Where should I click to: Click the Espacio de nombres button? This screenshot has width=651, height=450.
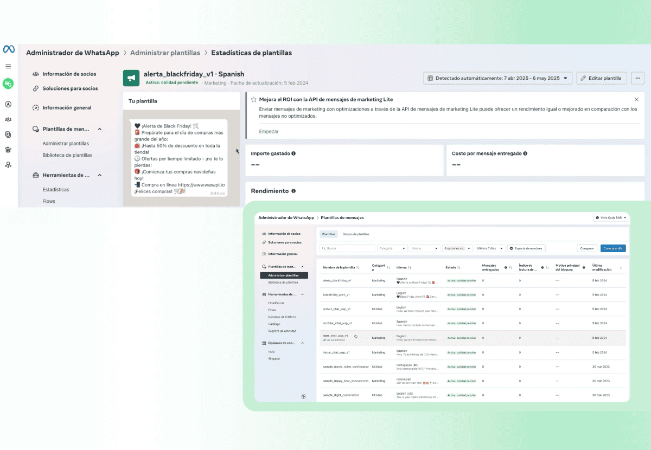[x=526, y=248]
